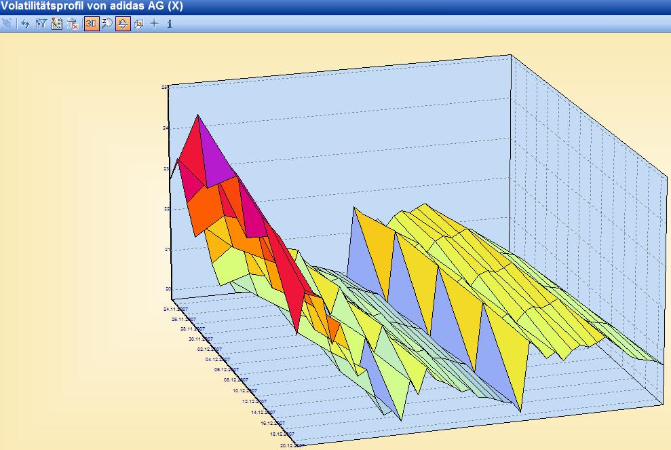Click the date label 18.12.2007

[282, 434]
